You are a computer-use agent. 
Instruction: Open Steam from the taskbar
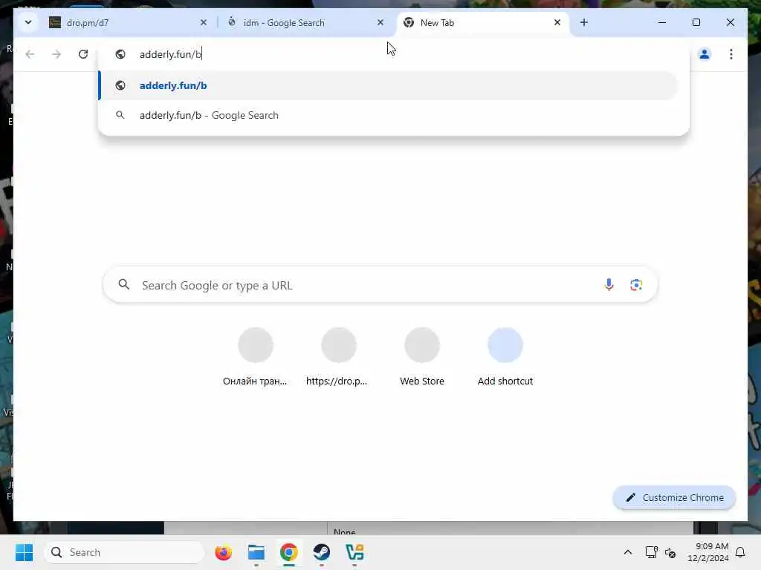coord(321,552)
